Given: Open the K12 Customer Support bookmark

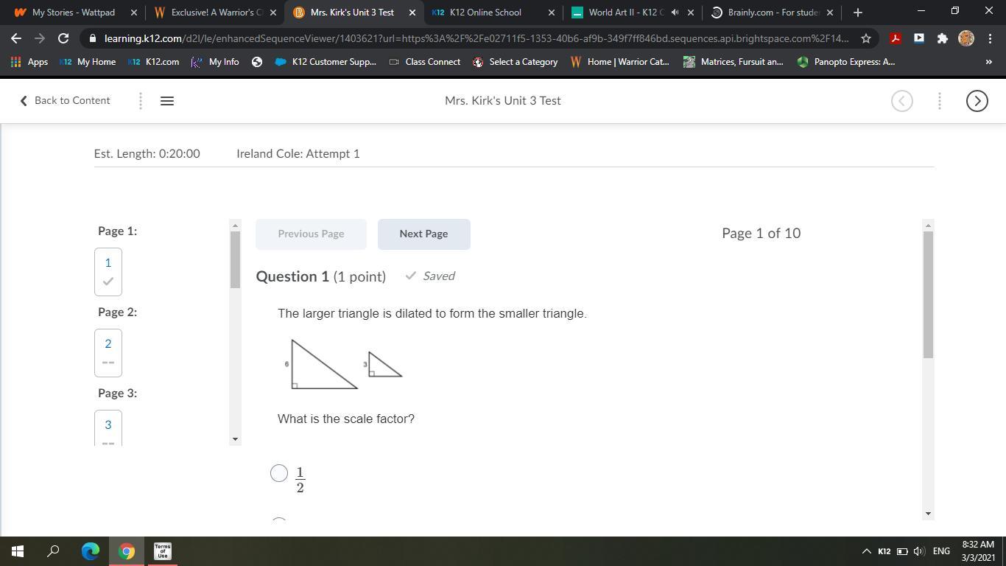Looking at the screenshot, I should [325, 62].
